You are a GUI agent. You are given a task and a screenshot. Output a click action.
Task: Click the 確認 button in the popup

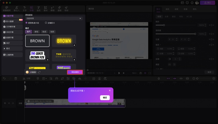click(105, 98)
